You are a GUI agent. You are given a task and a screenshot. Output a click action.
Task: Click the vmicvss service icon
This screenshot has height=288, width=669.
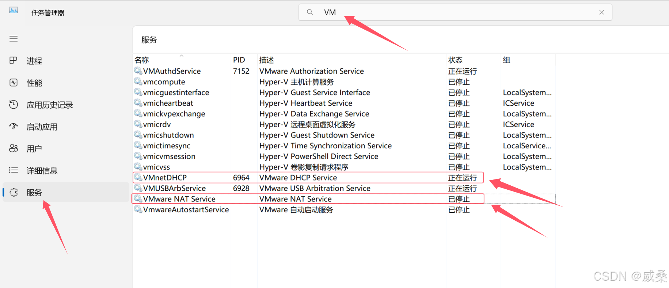click(138, 167)
